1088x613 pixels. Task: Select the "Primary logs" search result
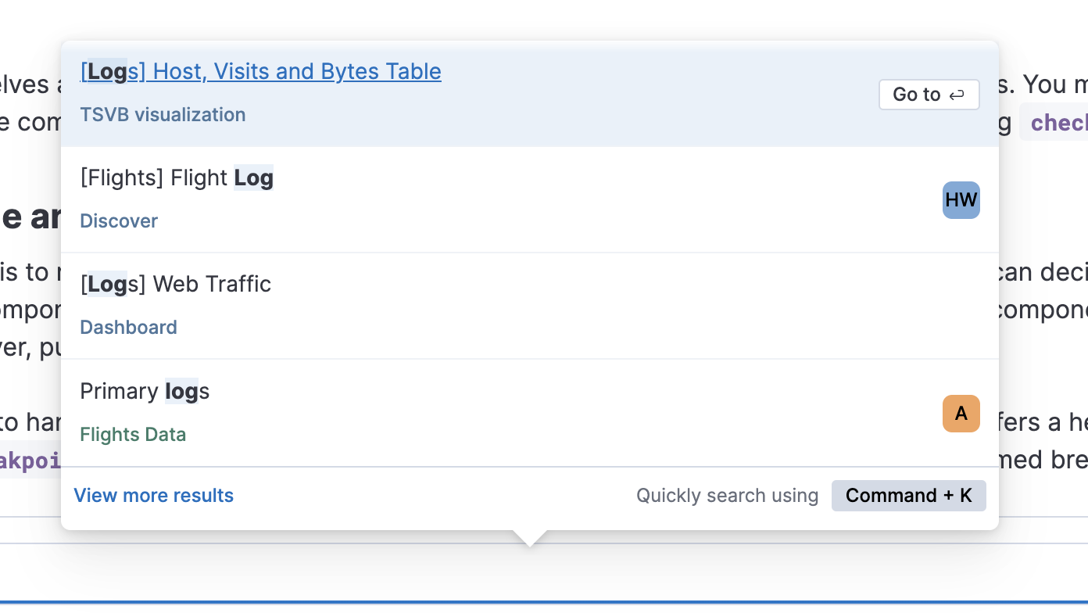coord(145,391)
